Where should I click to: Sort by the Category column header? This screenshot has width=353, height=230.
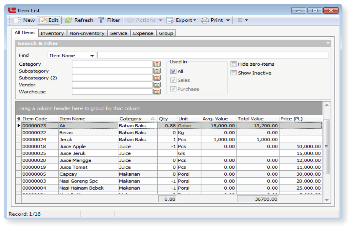(138, 119)
